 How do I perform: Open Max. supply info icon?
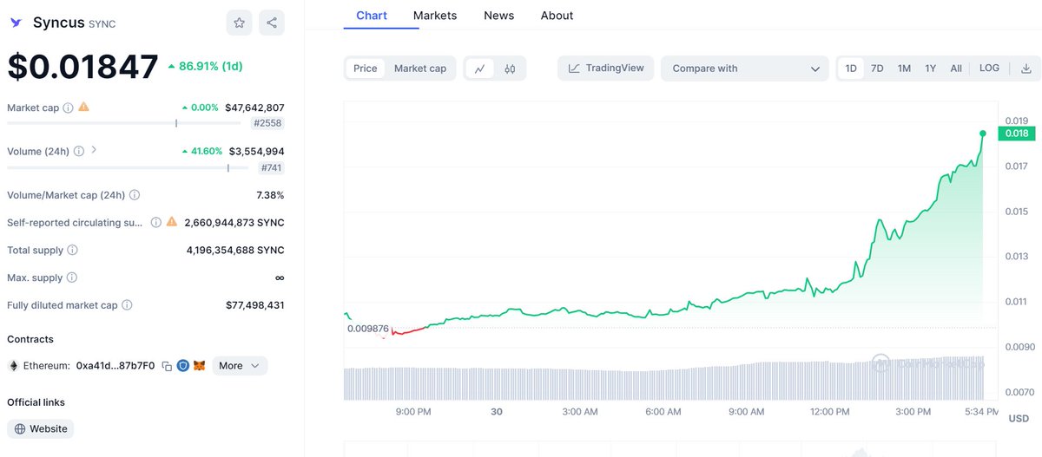click(x=72, y=277)
